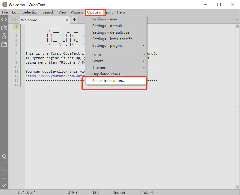This screenshot has width=240, height=195.
Task: Click the Tab: 4 status field
Action: tap(147, 193)
